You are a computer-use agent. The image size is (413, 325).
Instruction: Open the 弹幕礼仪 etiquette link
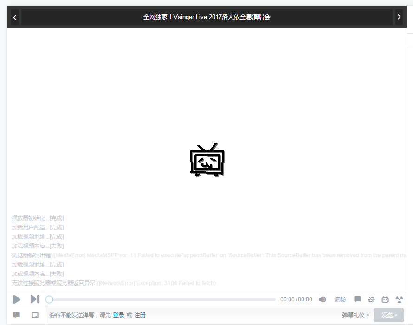(x=355, y=315)
